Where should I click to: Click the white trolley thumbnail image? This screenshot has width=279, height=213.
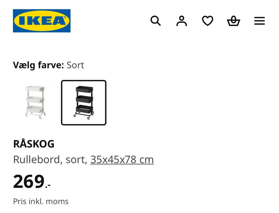[35, 102]
